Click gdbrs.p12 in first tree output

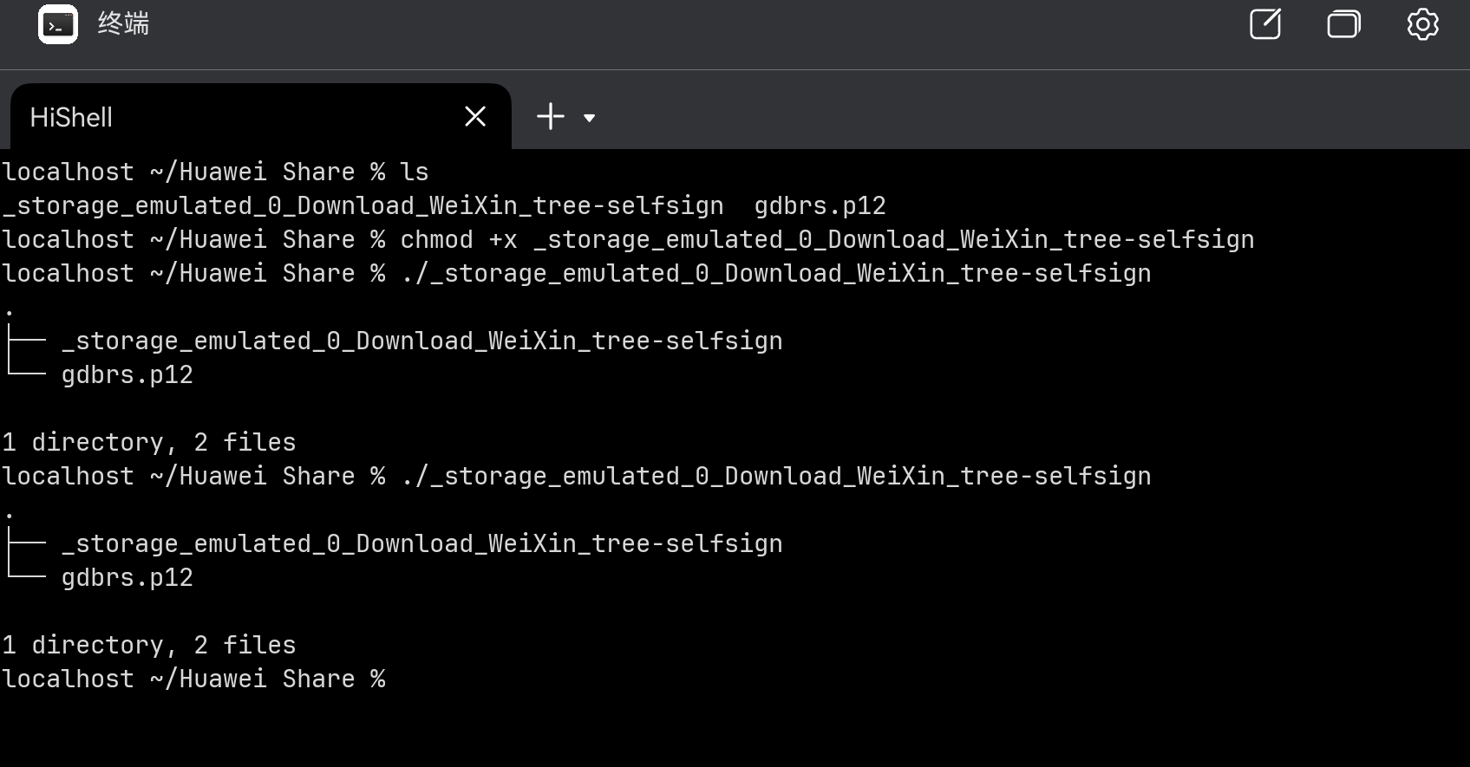pos(127,374)
